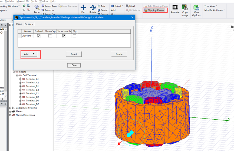
Task: Open the Window menu
Action: [x=44, y=1]
